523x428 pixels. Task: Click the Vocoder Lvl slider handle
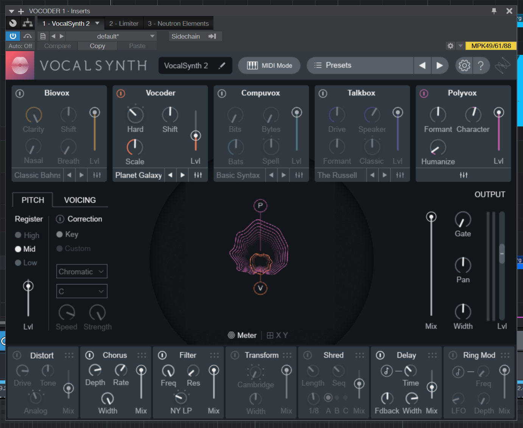tap(195, 136)
